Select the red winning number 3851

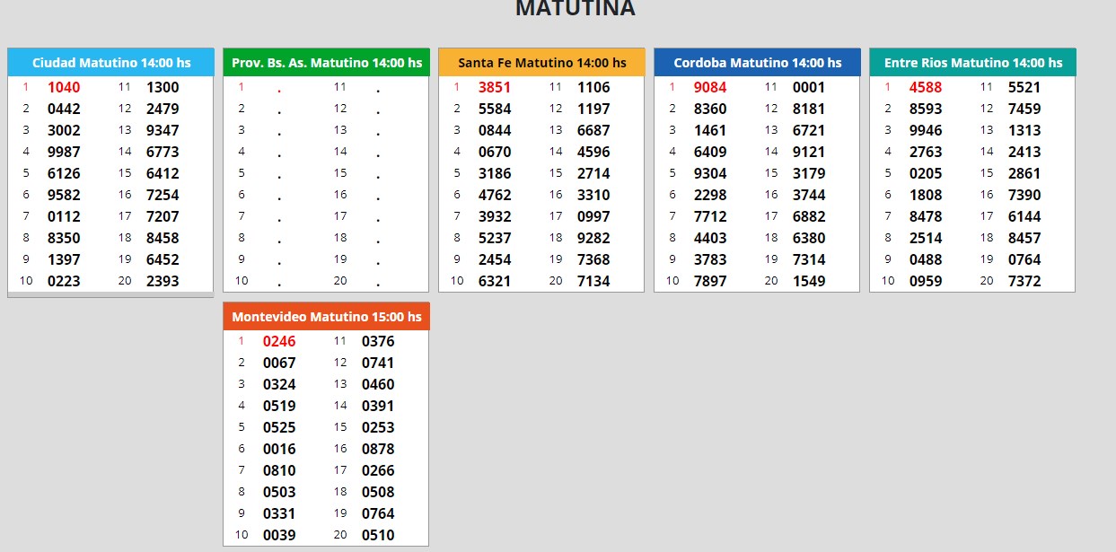(x=495, y=88)
